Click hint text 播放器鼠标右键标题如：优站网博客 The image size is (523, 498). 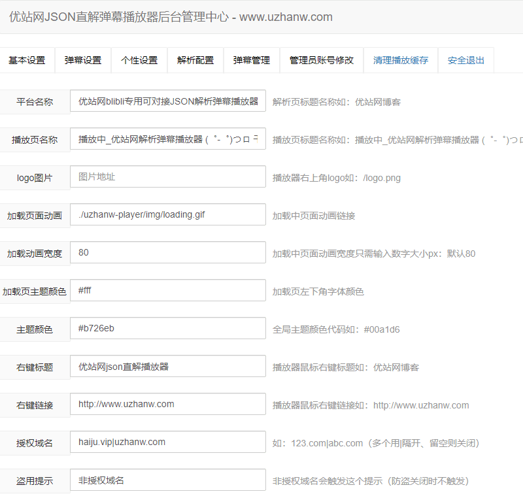click(346, 368)
